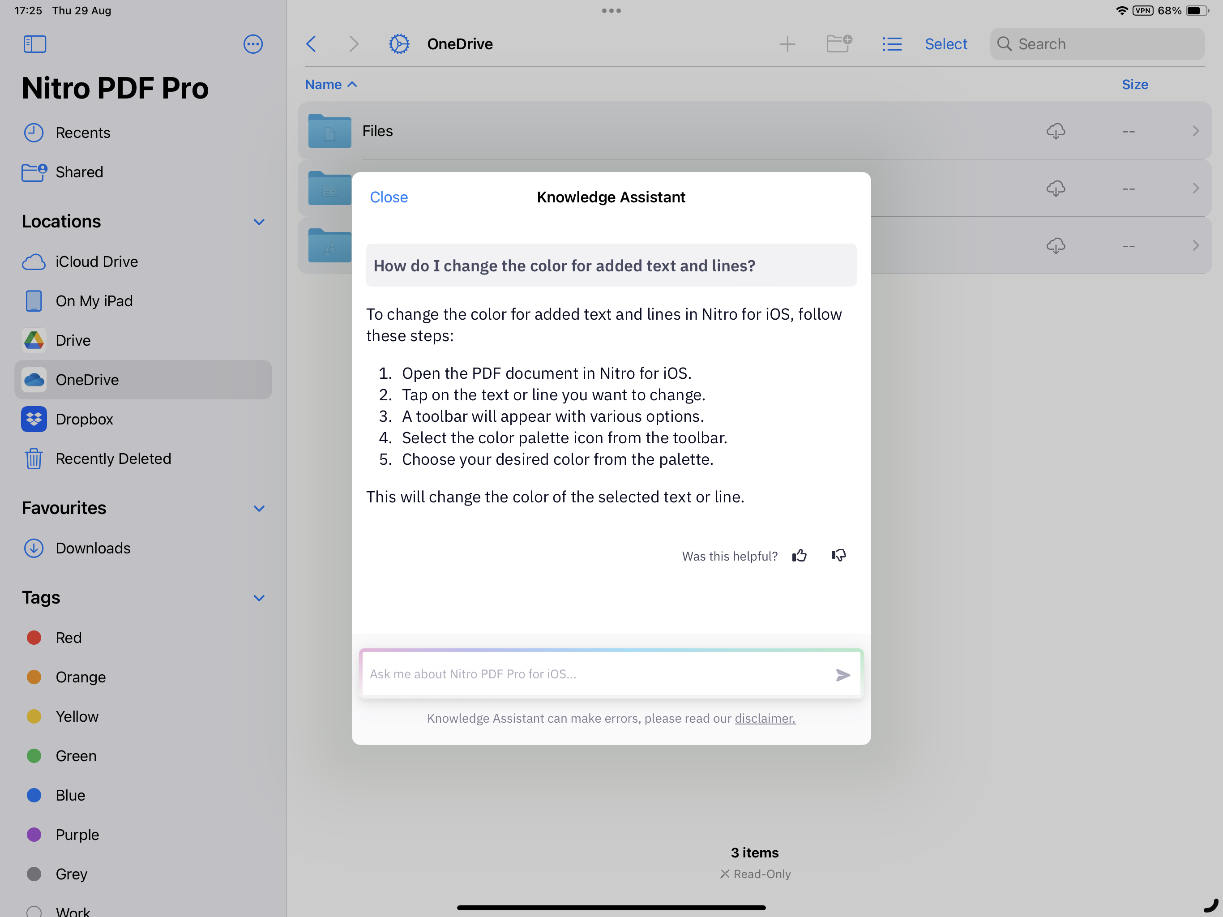Click the new folder icon
Viewport: 1223px width, 917px height.
(x=838, y=44)
